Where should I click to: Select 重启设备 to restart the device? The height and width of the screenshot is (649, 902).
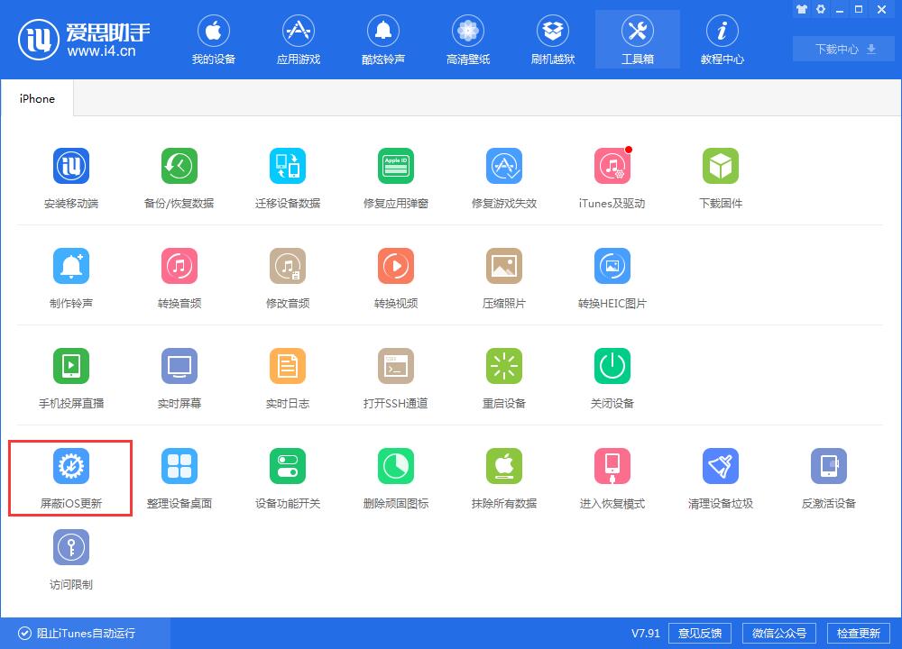point(504,376)
